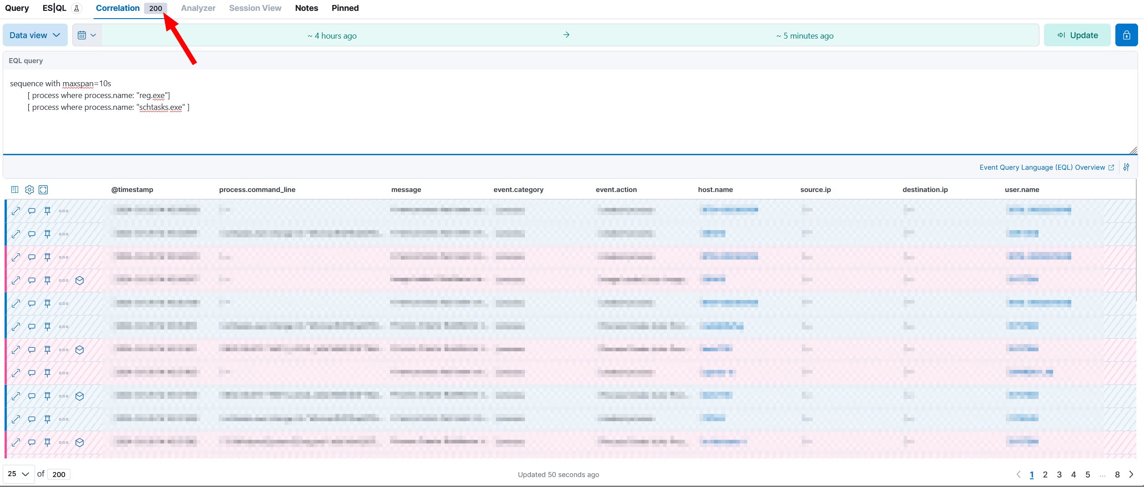This screenshot has width=1144, height=487.
Task: Change the rows per page dropdown showing 25
Action: [x=19, y=474]
